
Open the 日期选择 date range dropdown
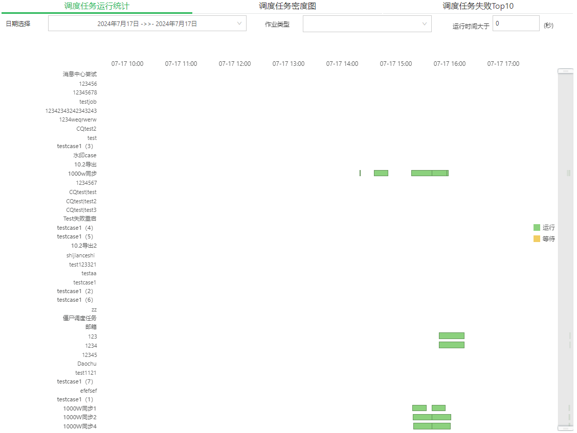147,23
